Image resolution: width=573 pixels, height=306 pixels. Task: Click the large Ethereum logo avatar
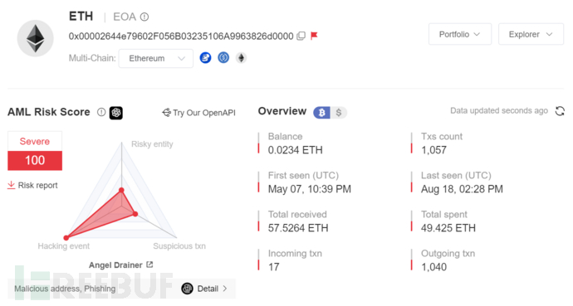pos(36,38)
